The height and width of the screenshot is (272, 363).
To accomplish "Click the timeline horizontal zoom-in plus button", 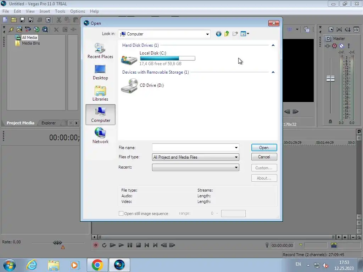I will click(x=345, y=237).
